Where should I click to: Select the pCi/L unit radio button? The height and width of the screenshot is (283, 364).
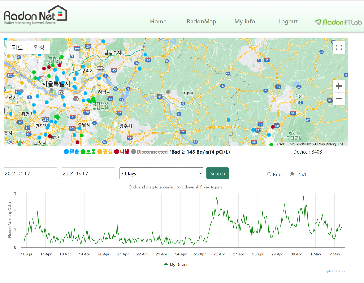292,174
